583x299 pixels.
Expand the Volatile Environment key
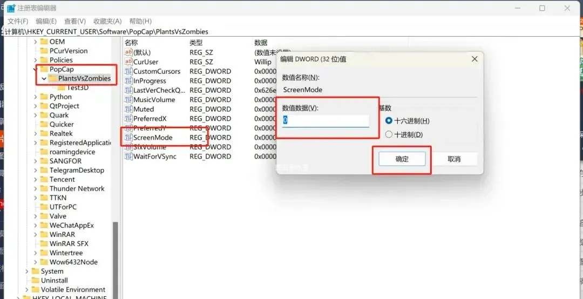tap(27, 289)
